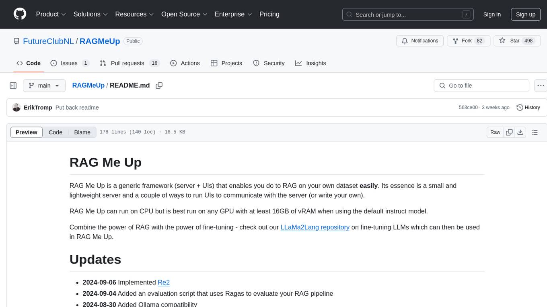The height and width of the screenshot is (307, 547).
Task: Open the RAGMeUp repository title link
Action: [100, 41]
